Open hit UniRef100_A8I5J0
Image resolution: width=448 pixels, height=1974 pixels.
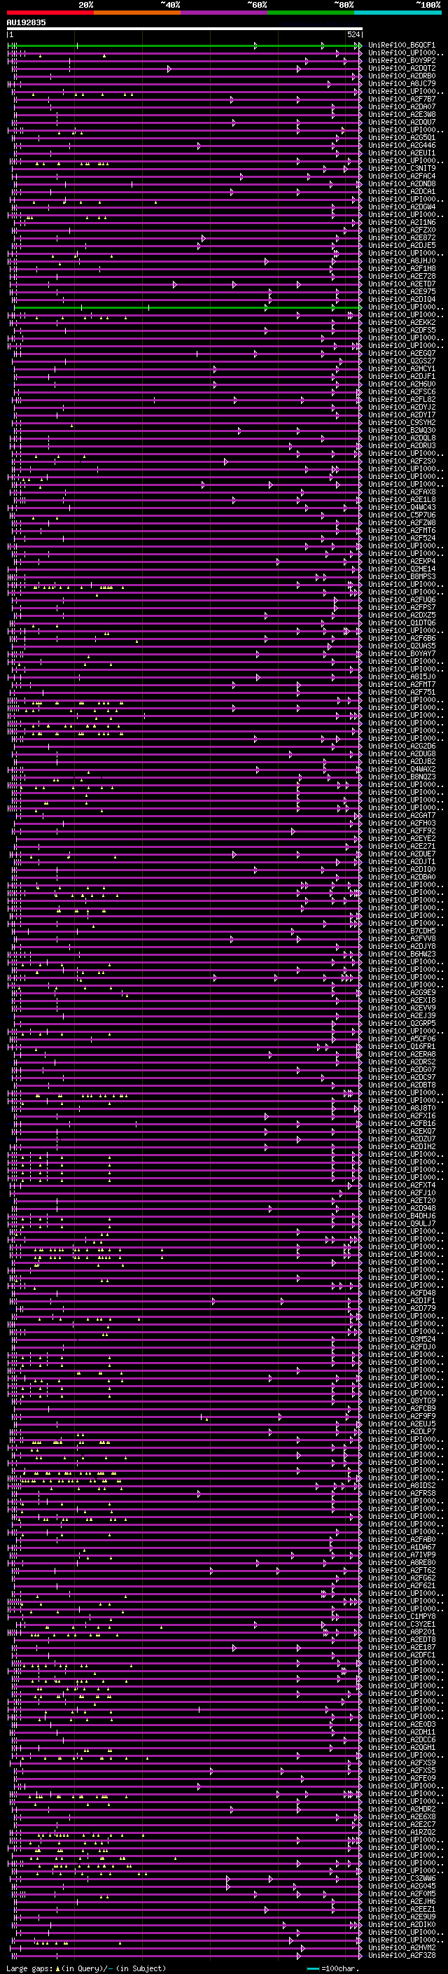click(401, 676)
